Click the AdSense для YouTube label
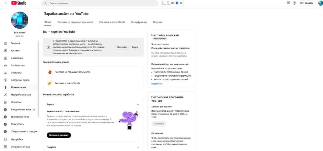This screenshot has width=323, height=151. (x=161, y=107)
